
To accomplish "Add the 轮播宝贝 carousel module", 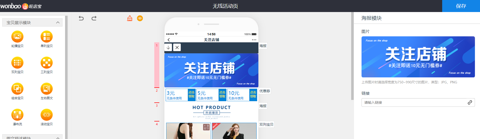I will pyautogui.click(x=17, y=37).
